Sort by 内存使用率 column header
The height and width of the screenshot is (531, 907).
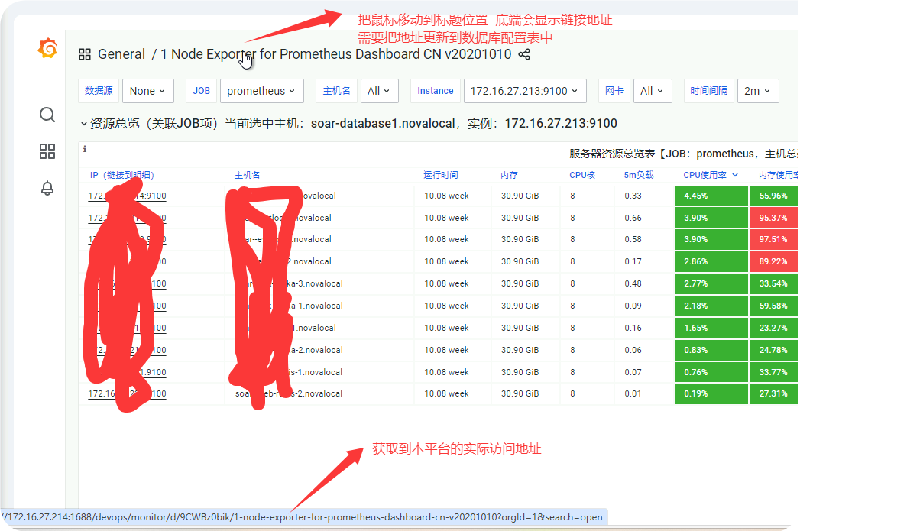(778, 175)
